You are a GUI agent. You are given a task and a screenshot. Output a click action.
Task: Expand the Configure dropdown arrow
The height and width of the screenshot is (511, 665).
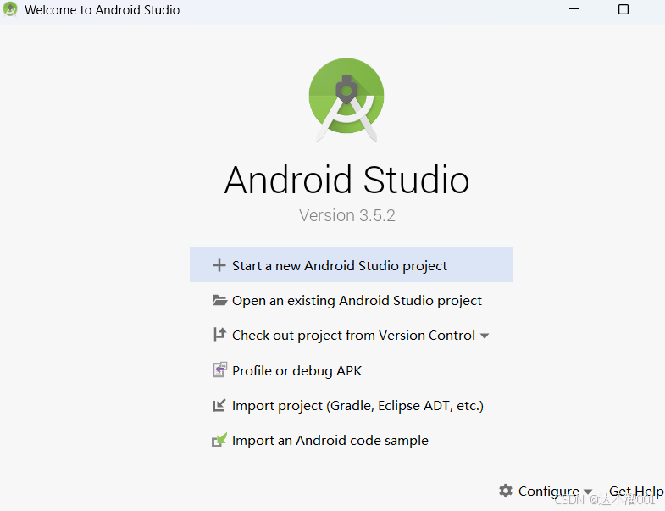coord(588,492)
